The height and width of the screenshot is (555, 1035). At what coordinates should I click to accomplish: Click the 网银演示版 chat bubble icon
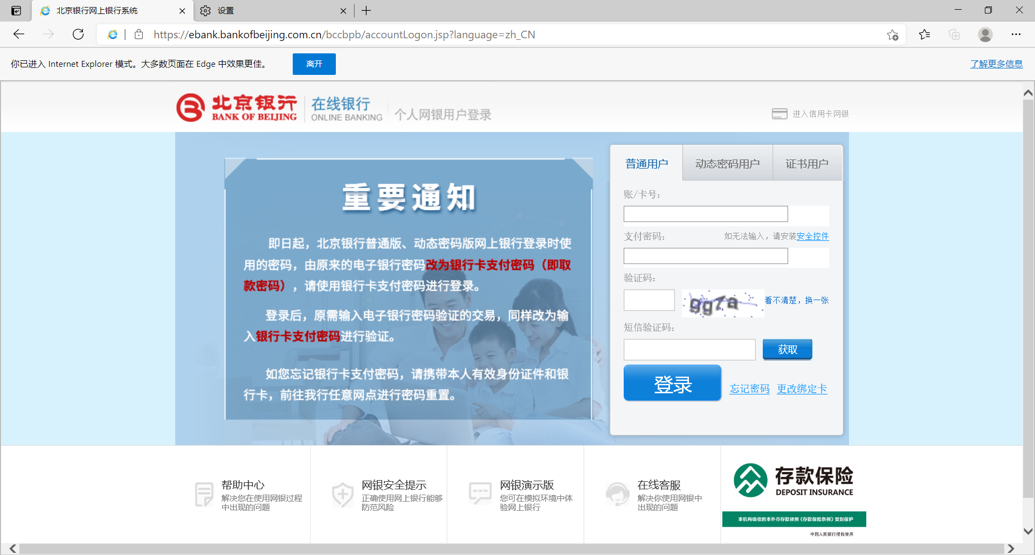click(480, 494)
